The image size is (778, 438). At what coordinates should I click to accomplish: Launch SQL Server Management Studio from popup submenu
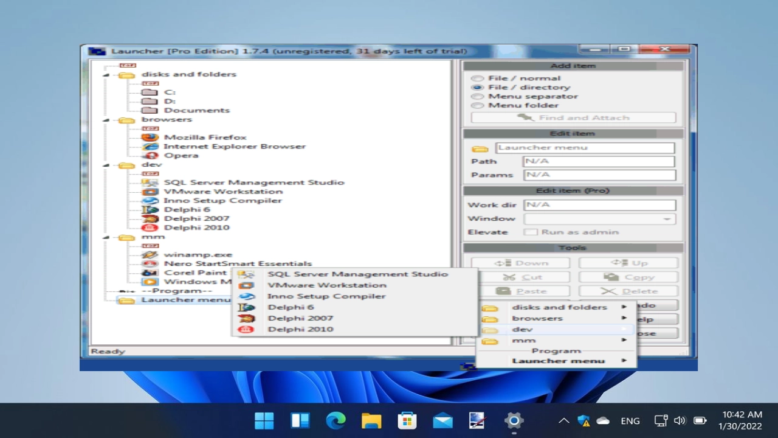(x=355, y=274)
